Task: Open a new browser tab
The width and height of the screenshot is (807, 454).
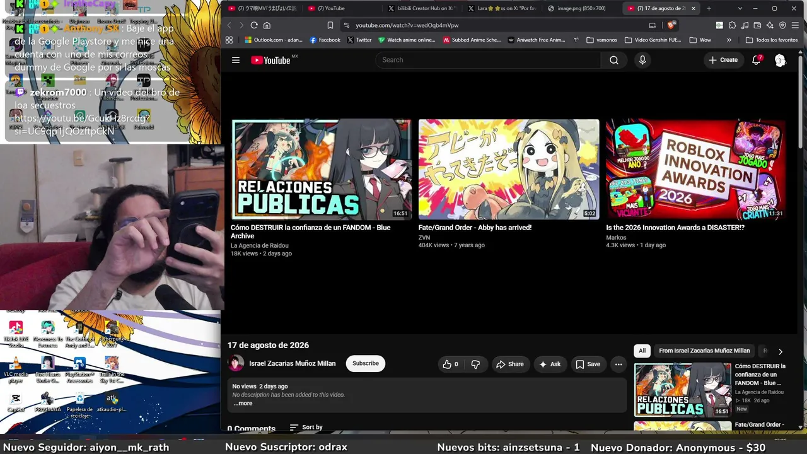Action: pos(709,9)
